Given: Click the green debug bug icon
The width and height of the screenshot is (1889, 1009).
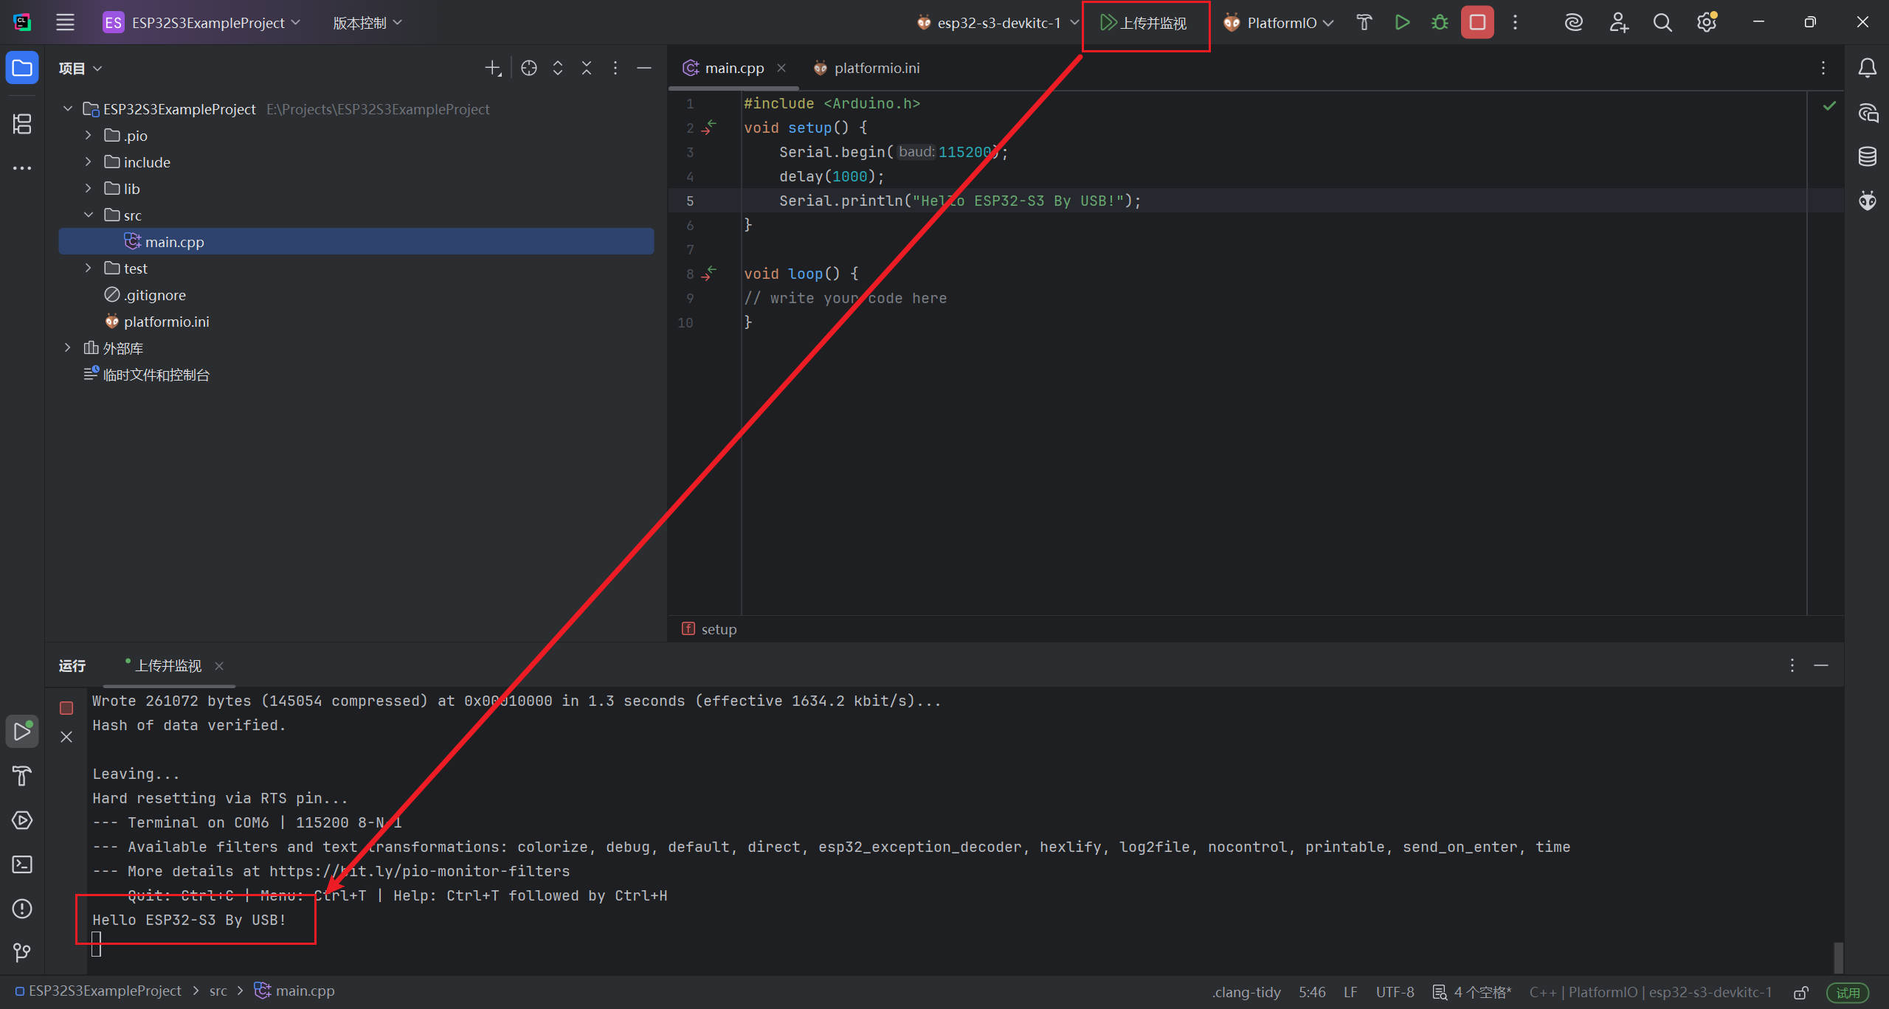Looking at the screenshot, I should click(1440, 23).
